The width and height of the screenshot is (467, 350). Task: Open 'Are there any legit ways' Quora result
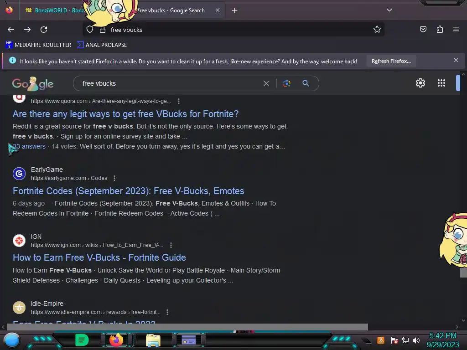tap(126, 114)
